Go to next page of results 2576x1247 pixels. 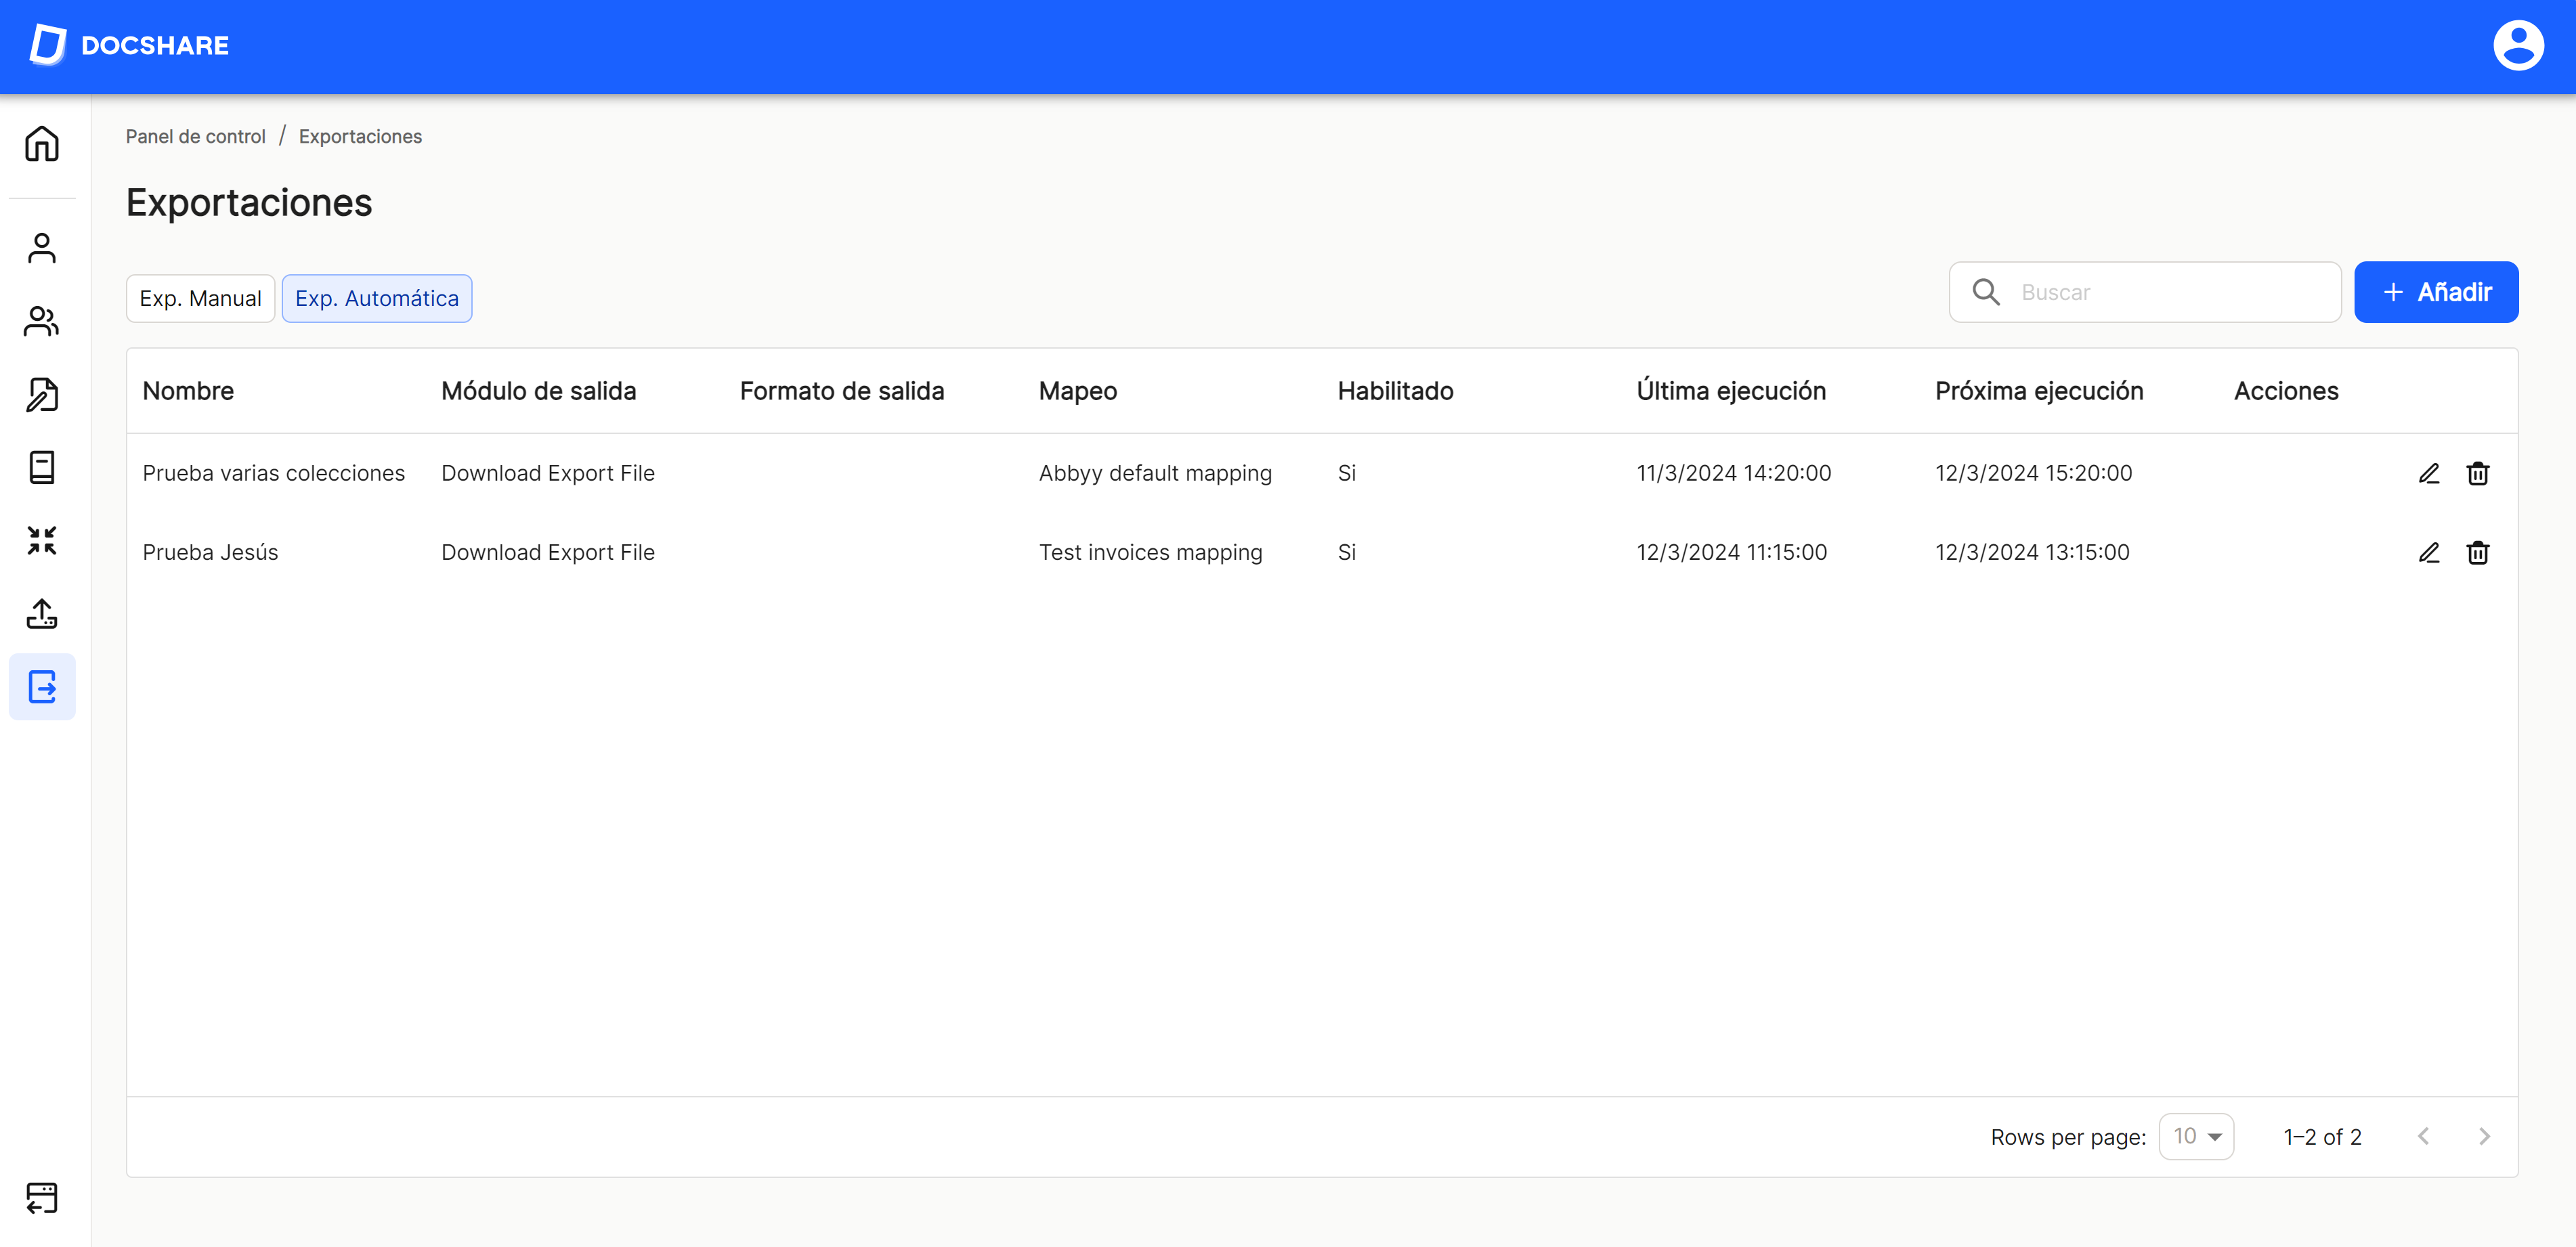2484,1136
